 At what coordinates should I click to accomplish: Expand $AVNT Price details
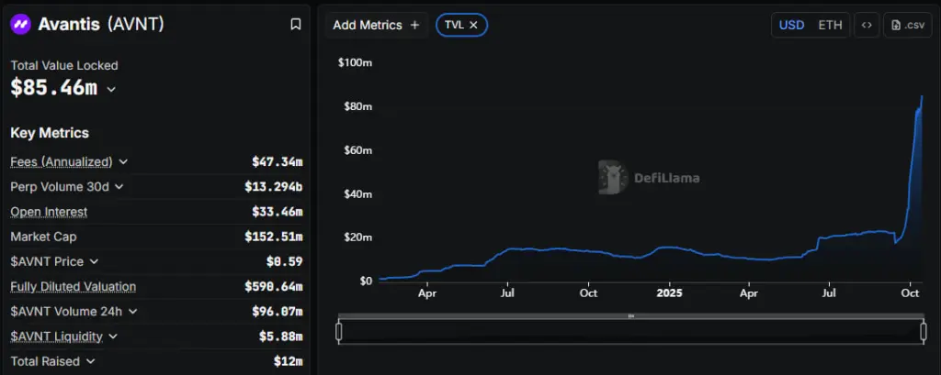point(94,262)
